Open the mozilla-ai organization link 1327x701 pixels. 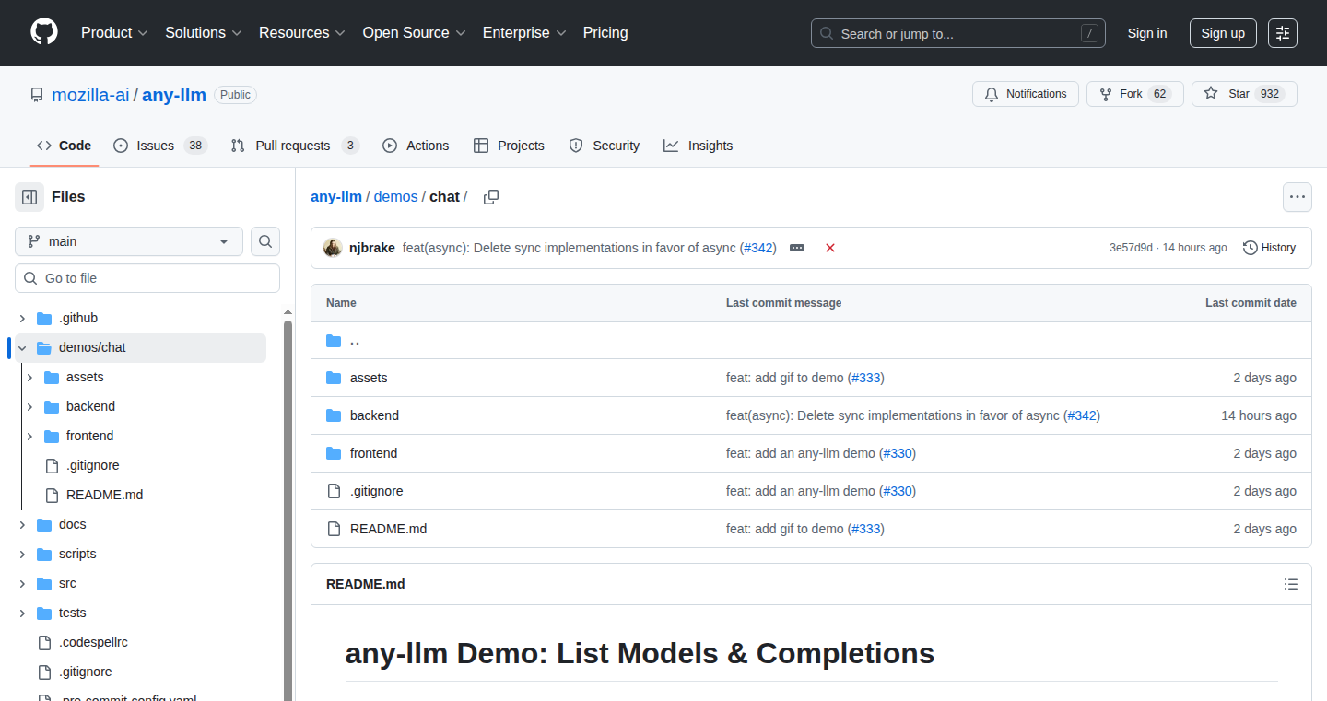(x=90, y=95)
